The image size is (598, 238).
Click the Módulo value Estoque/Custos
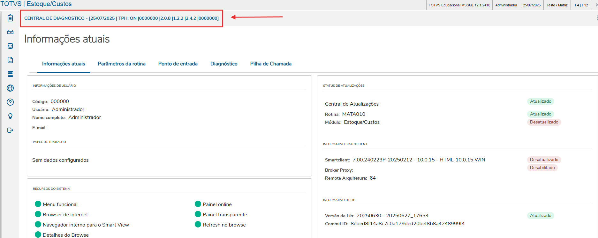[362, 122]
